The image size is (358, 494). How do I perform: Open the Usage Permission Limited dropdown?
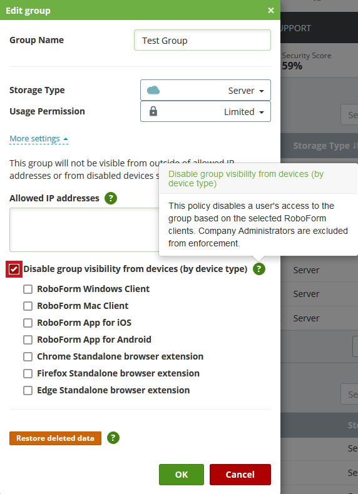205,111
